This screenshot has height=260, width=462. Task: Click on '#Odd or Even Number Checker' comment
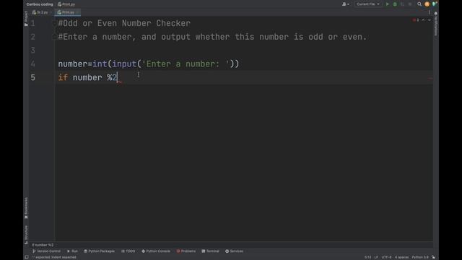coord(124,23)
